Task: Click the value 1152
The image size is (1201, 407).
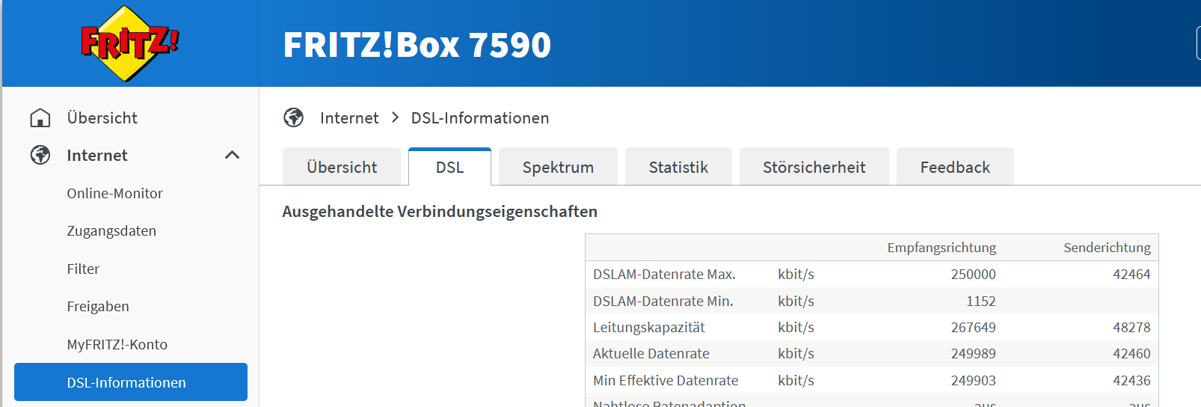Action: 981,301
